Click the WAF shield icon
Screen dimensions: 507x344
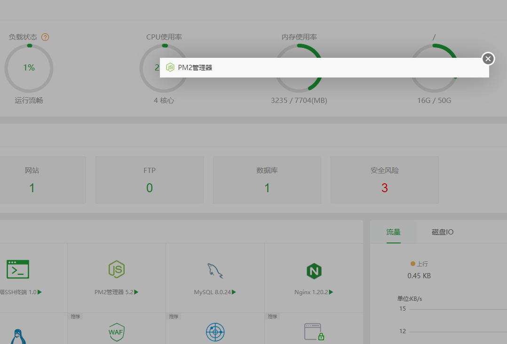click(x=117, y=332)
